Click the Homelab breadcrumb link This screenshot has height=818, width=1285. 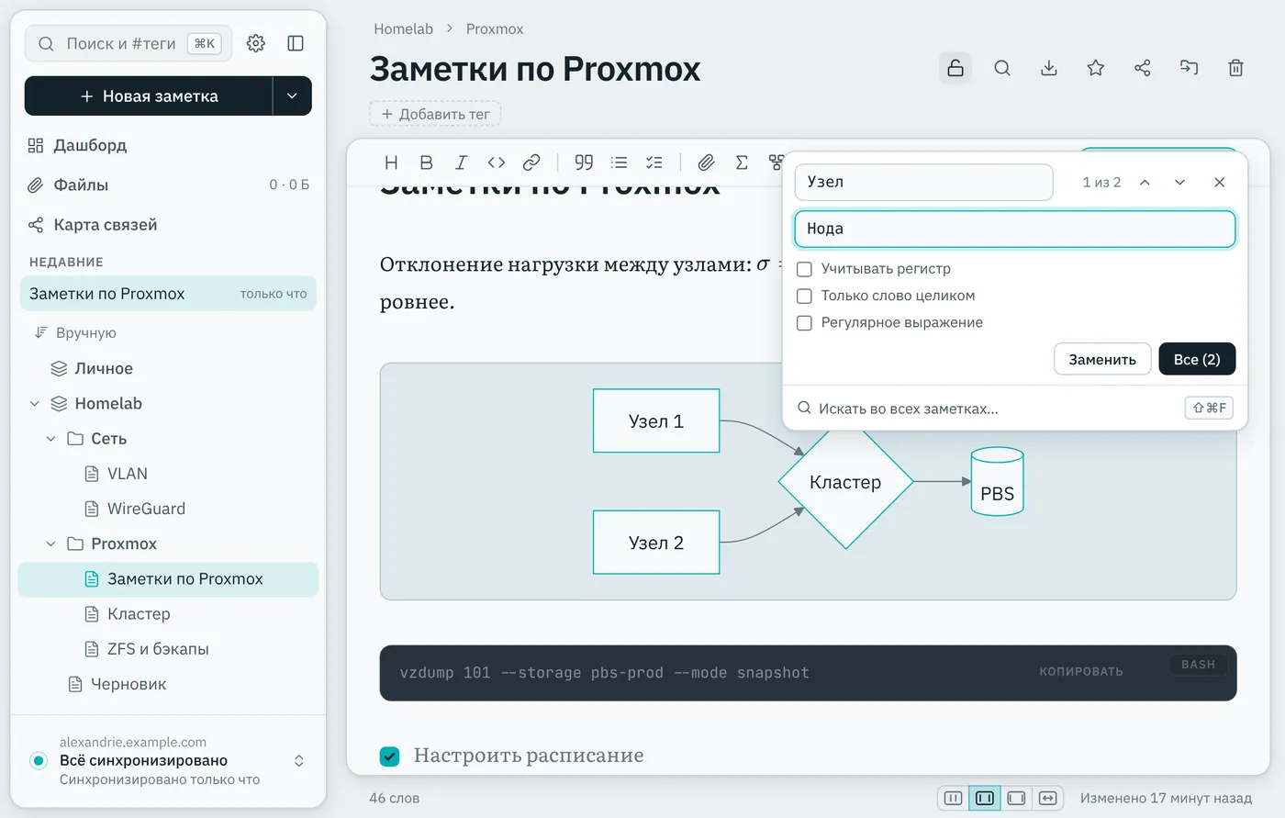(x=403, y=28)
